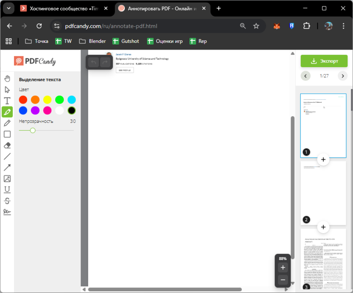Open the Blender bookmarks folder
353x293 pixels.
click(92, 41)
